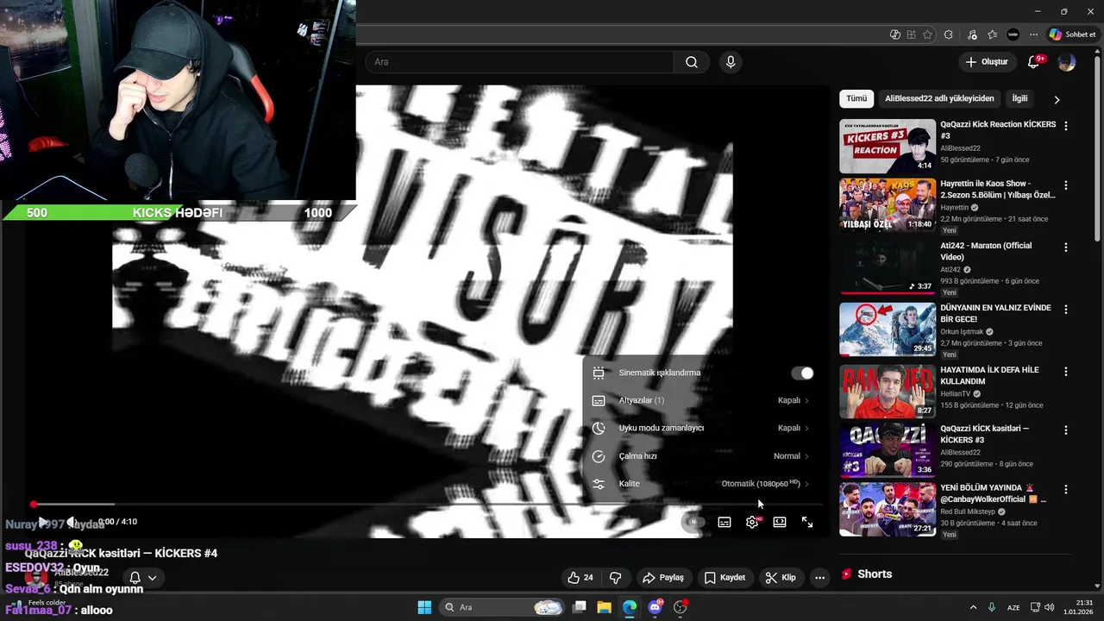The image size is (1104, 621).
Task: Open Çalma hızı playback speed submenu
Action: click(x=700, y=456)
